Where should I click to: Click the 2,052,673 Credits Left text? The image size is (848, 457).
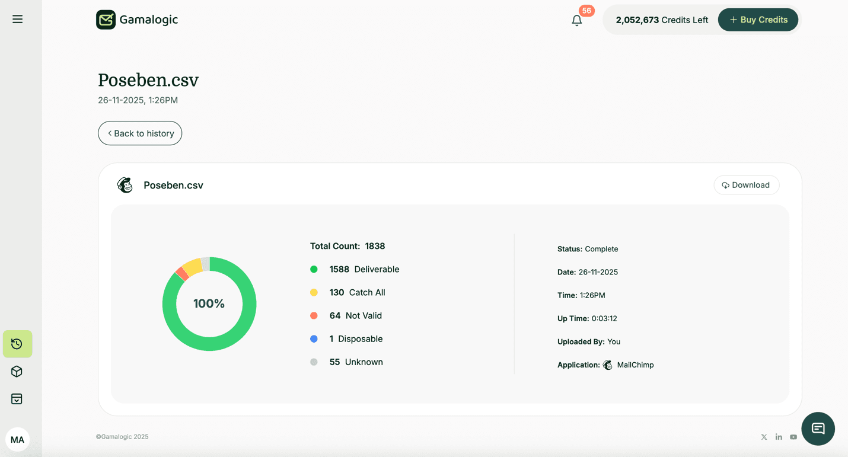tap(662, 20)
